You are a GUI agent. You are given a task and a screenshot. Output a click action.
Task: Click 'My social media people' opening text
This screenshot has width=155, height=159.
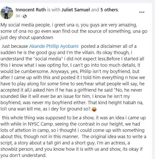pos(26,25)
